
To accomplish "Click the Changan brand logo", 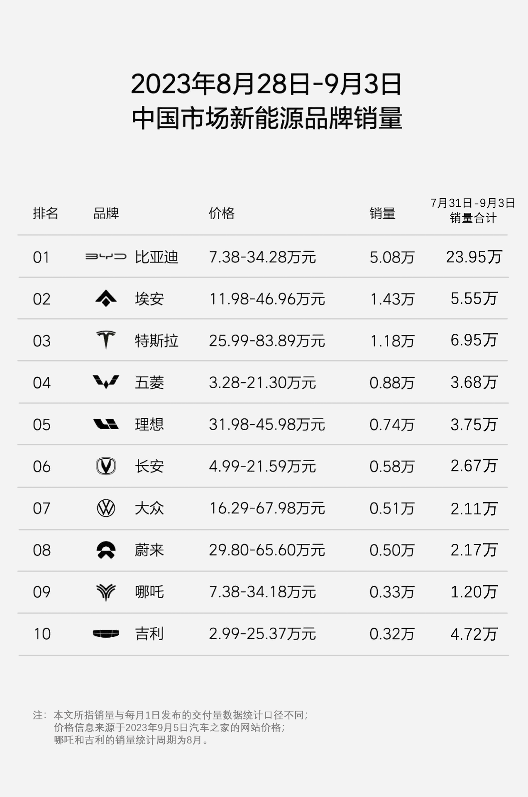I will click(x=106, y=466).
